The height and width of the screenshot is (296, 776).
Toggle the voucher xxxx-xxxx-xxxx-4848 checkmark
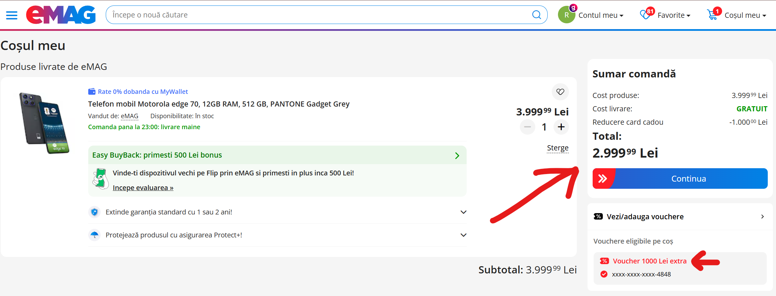click(x=604, y=274)
